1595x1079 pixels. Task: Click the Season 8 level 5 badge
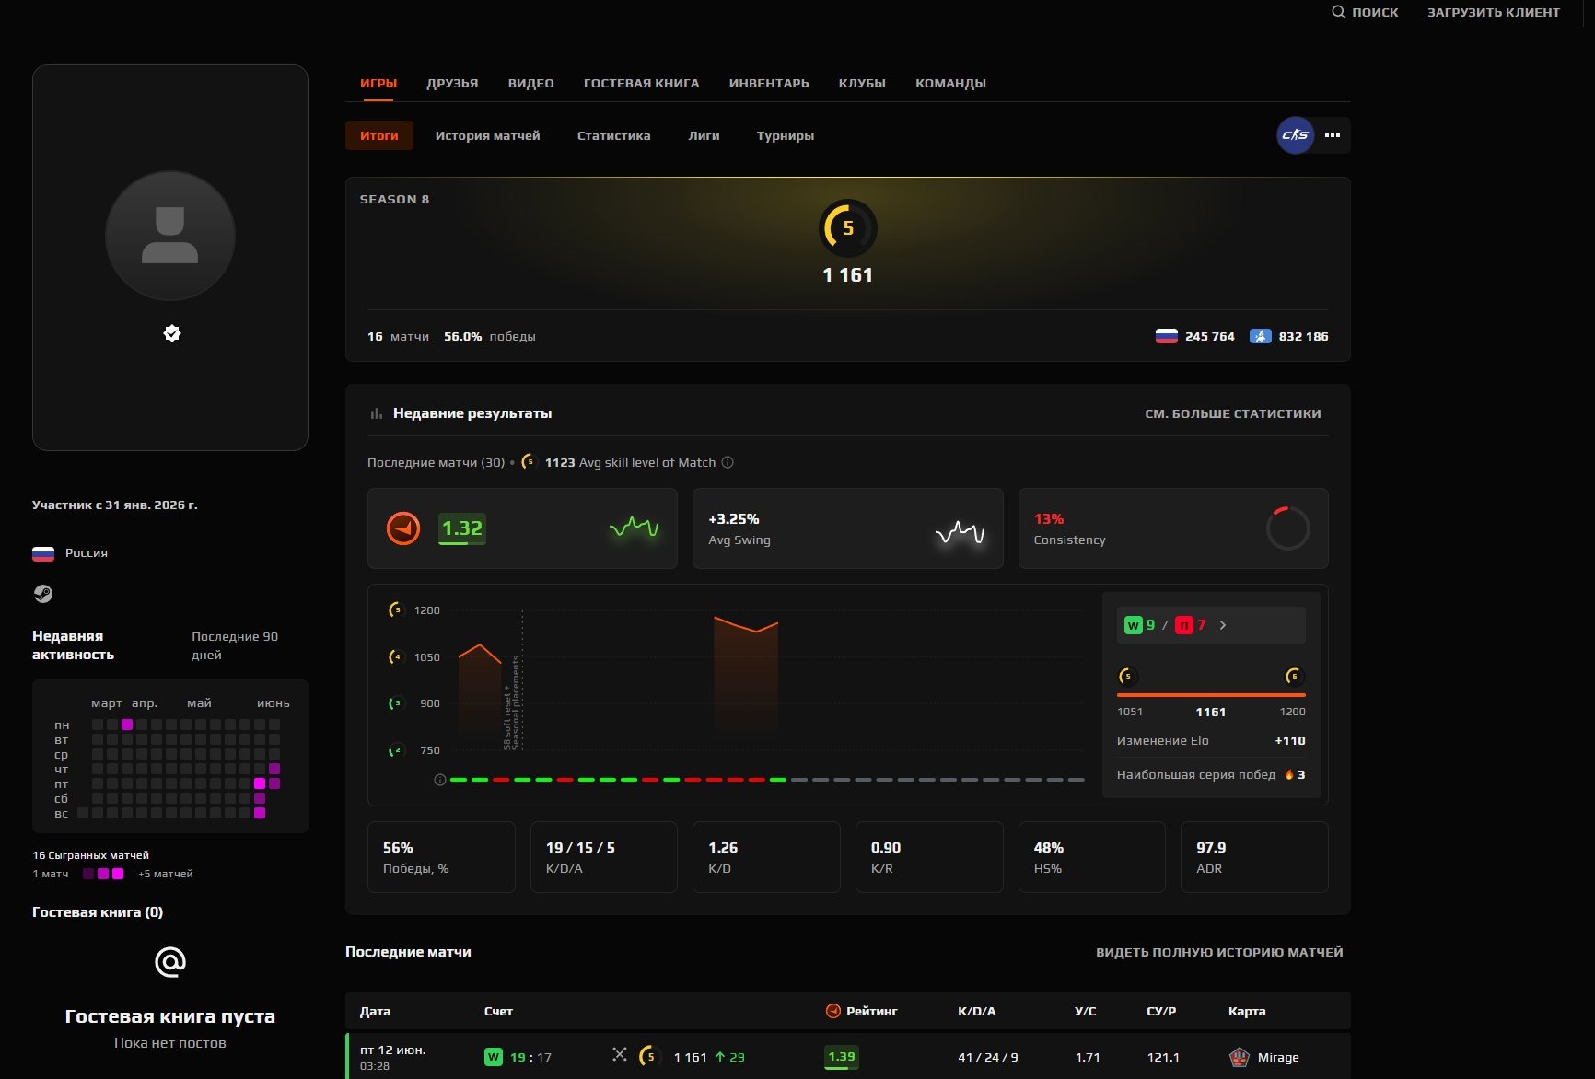pyautogui.click(x=847, y=228)
